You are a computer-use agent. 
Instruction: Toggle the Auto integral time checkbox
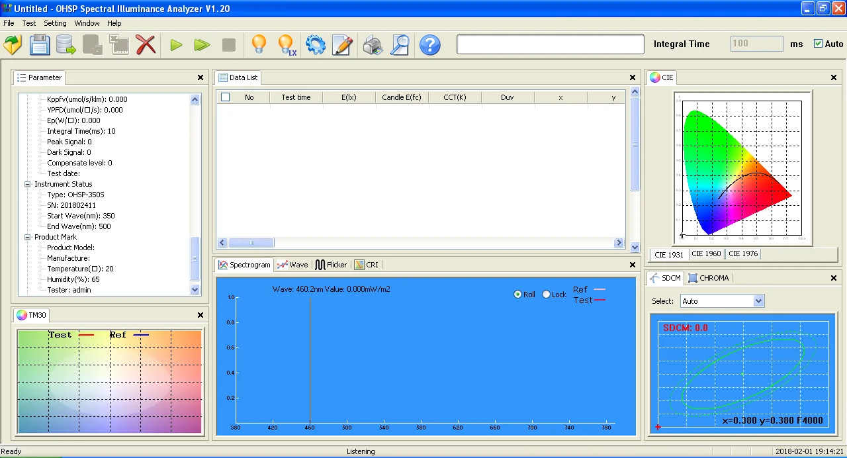click(819, 44)
